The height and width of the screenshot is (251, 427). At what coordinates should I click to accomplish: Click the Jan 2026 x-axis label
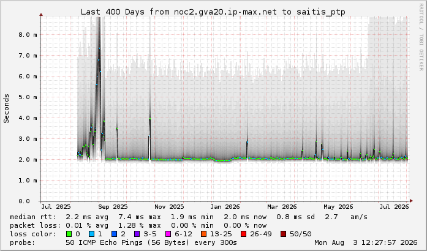pyautogui.click(x=225, y=207)
